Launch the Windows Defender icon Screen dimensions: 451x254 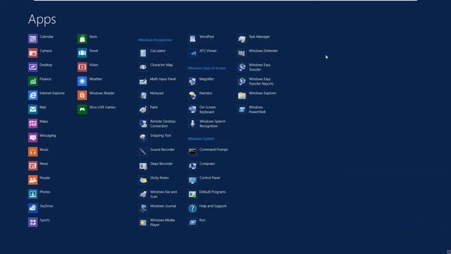(242, 53)
